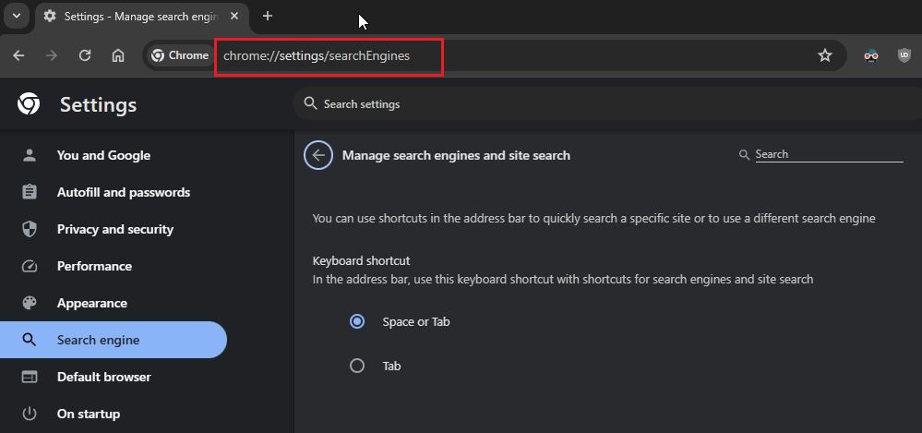The width and height of the screenshot is (922, 433).
Task: Click the Chrome logo beside Settings title
Action: click(29, 104)
